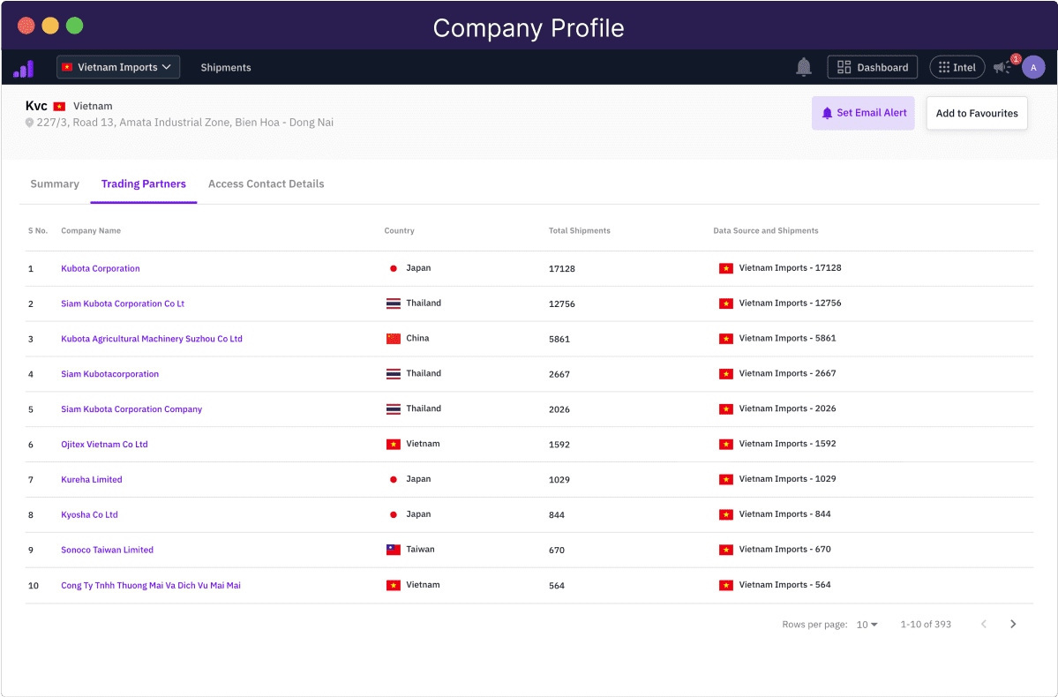
Task: Click the 1-10 of 393 pagination text
Action: click(x=926, y=625)
